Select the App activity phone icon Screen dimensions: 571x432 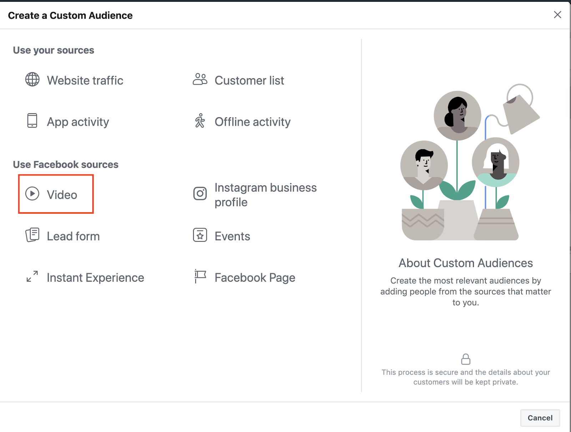click(x=32, y=121)
